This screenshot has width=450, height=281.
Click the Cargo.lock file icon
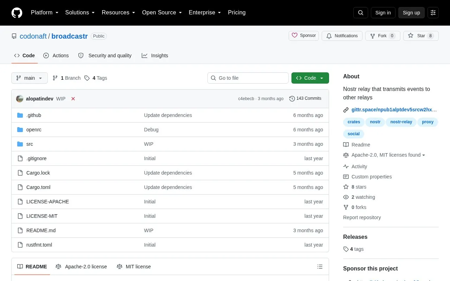pos(20,173)
